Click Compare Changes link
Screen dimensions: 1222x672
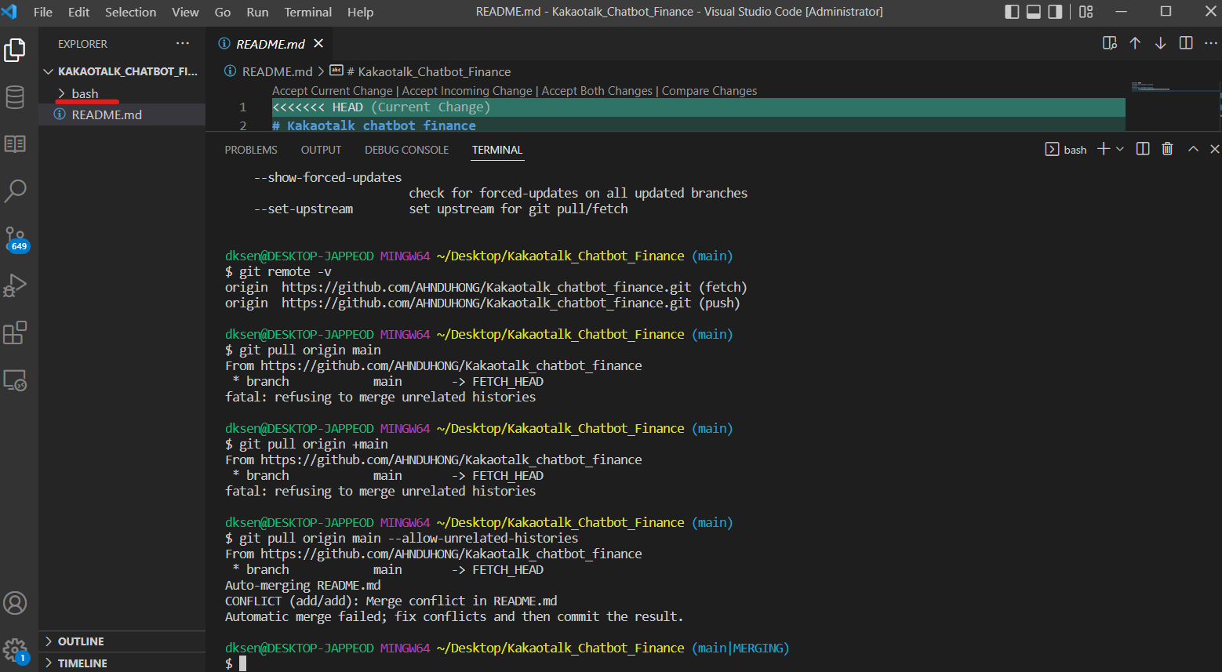click(x=709, y=91)
